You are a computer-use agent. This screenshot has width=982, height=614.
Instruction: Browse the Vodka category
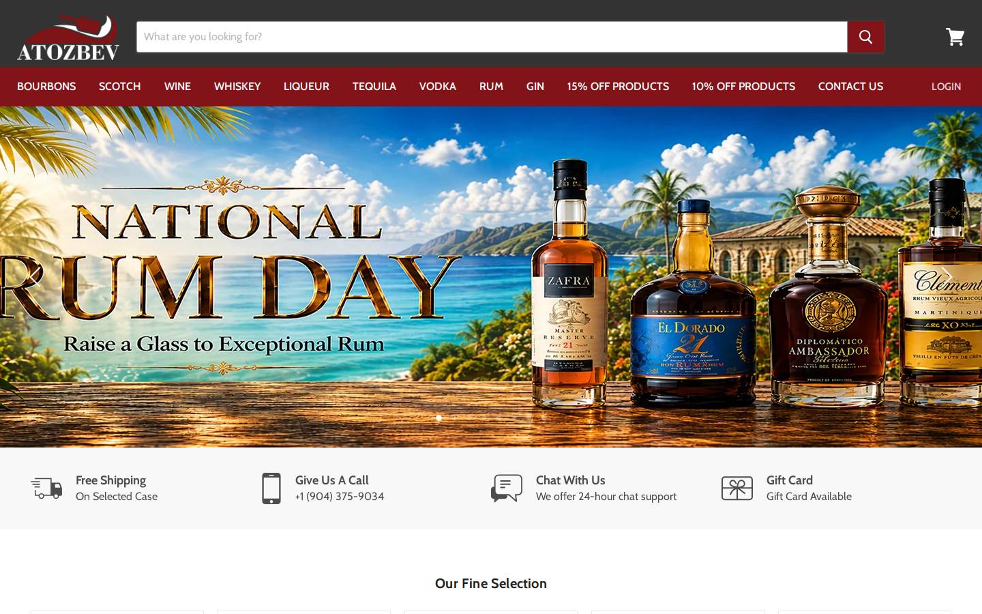coord(438,87)
